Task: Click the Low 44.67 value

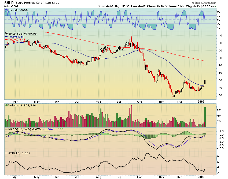Action: 138,6
